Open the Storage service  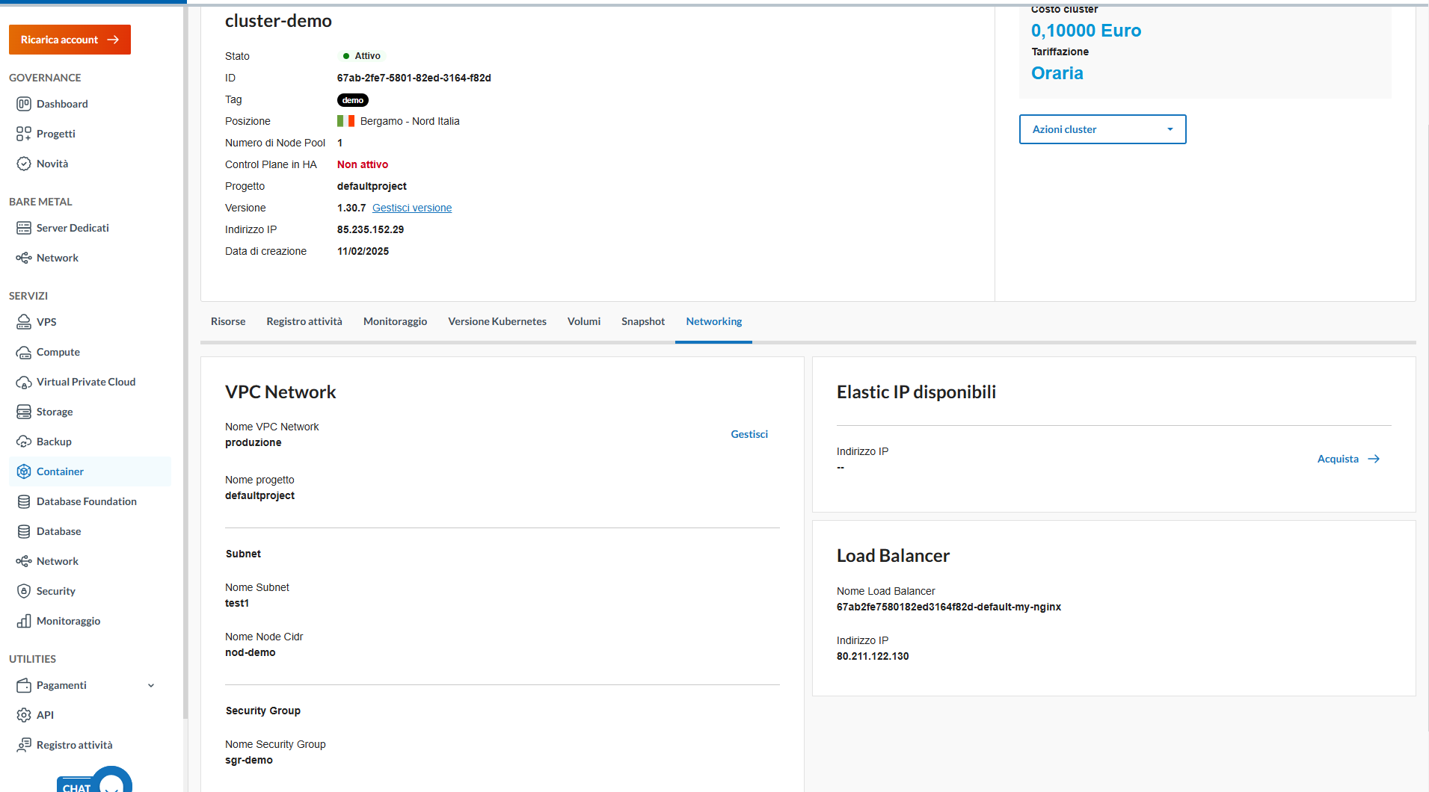pyautogui.click(x=55, y=412)
